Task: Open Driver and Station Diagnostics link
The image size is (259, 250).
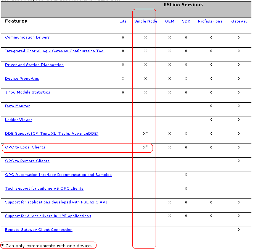Action: coord(34,65)
